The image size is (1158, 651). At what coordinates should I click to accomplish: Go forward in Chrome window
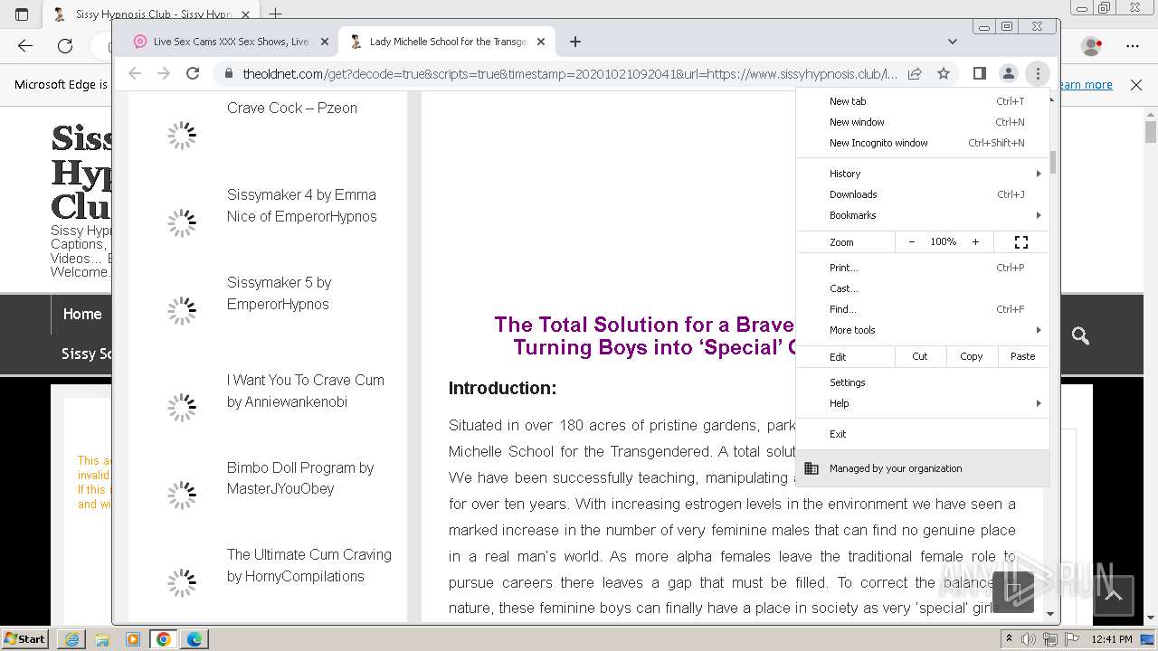[x=164, y=73]
